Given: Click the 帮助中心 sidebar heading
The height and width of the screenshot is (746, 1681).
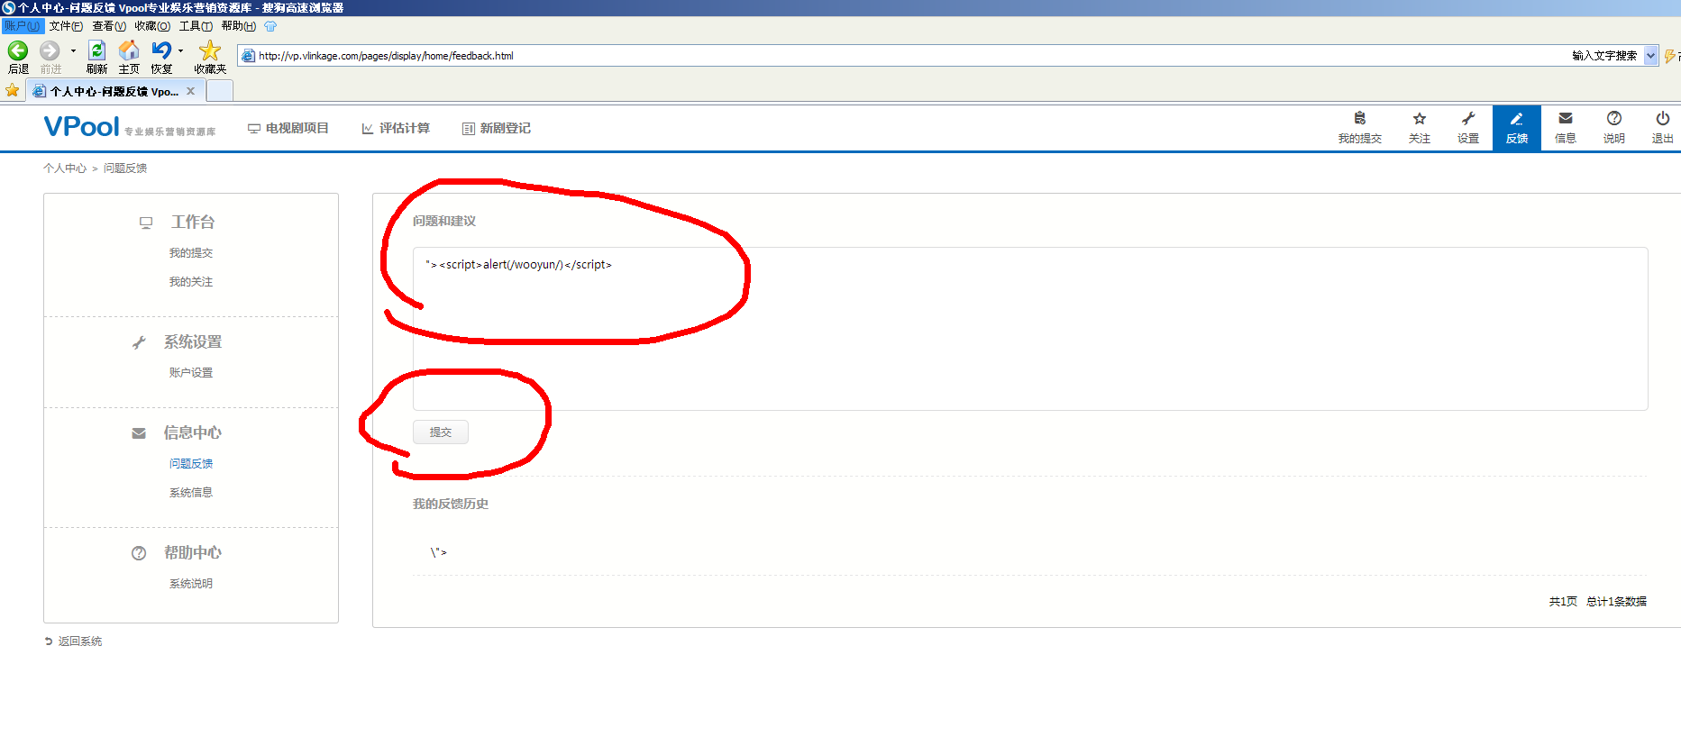Looking at the screenshot, I should [193, 553].
